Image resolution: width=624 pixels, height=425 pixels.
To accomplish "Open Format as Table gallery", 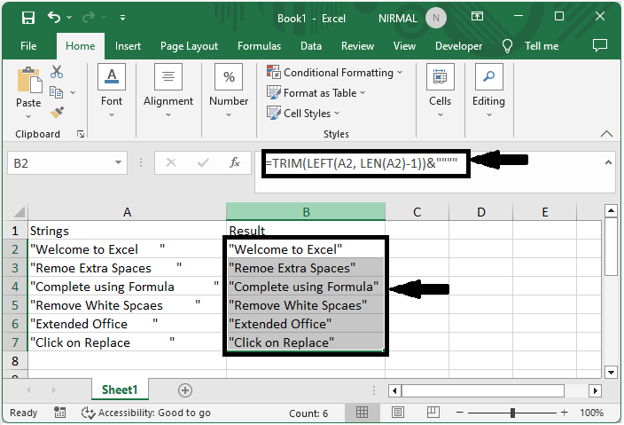I will (x=316, y=93).
